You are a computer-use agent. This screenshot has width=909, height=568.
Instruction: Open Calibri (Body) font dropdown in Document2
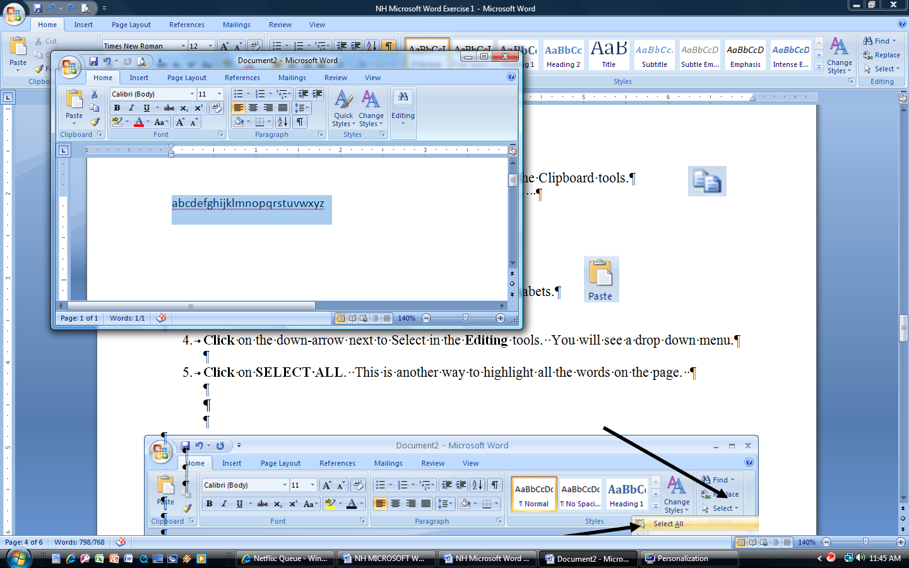click(192, 94)
